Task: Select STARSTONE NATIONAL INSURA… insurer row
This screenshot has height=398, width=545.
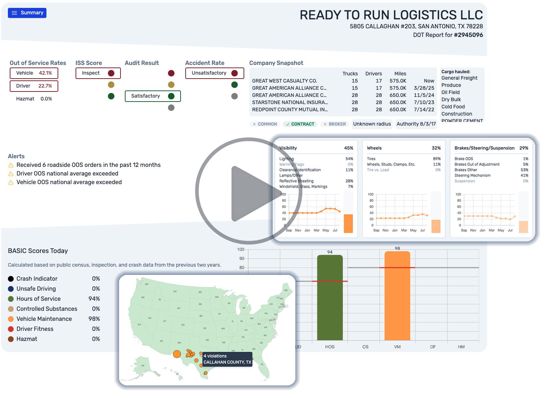Action: coord(343,103)
